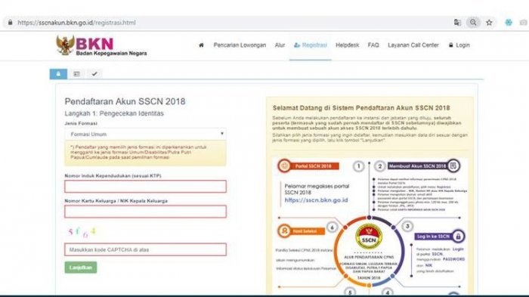This screenshot has width=529, height=297.
Task: Click the blue browser extension icon
Action: click(x=509, y=23)
